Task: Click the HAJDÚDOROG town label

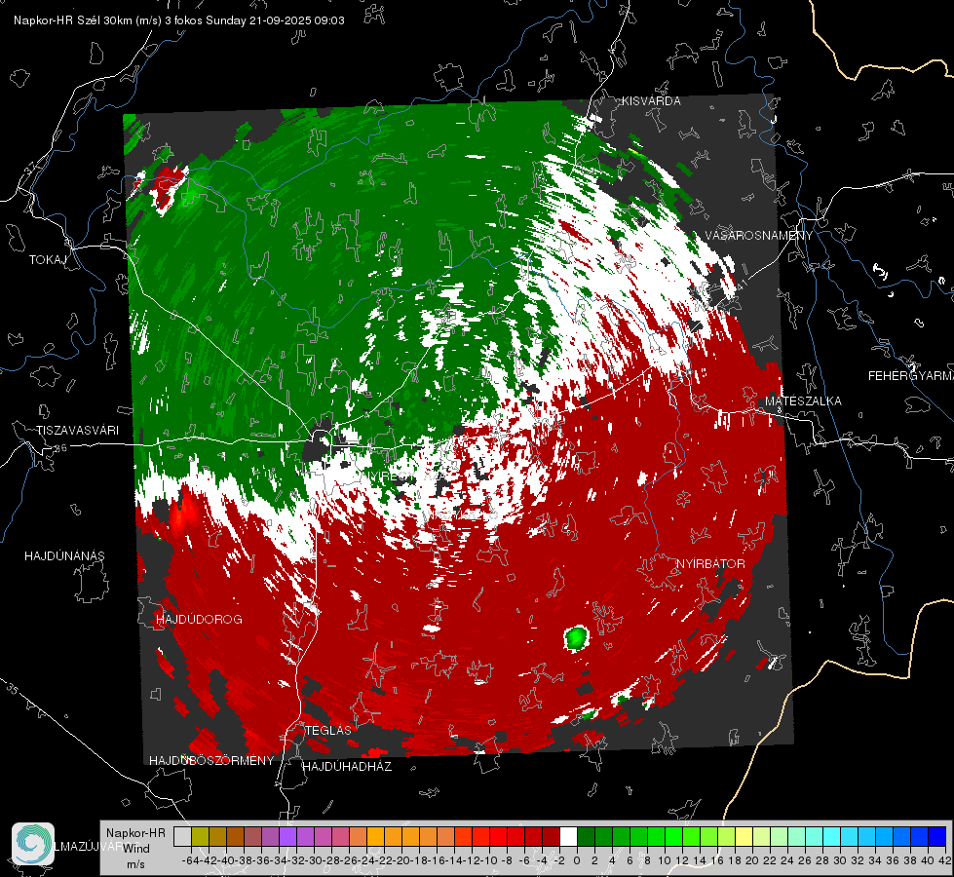Action: [199, 620]
